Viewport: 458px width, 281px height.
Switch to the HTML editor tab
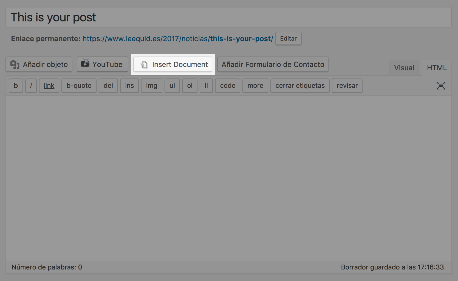(x=437, y=68)
